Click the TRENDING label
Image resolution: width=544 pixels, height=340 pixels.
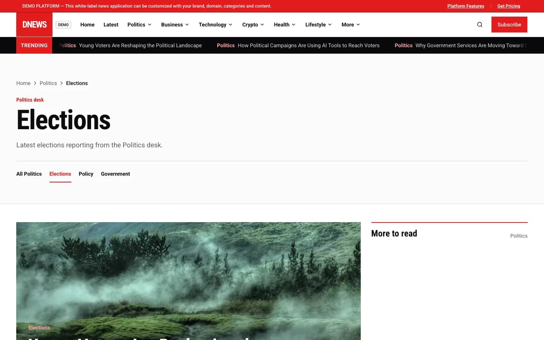click(x=34, y=45)
